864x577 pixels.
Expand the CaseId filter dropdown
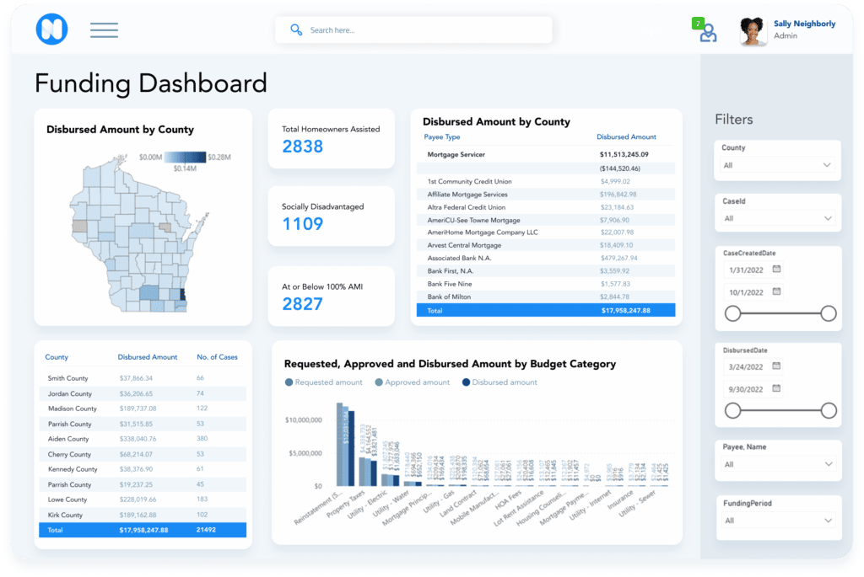(777, 216)
